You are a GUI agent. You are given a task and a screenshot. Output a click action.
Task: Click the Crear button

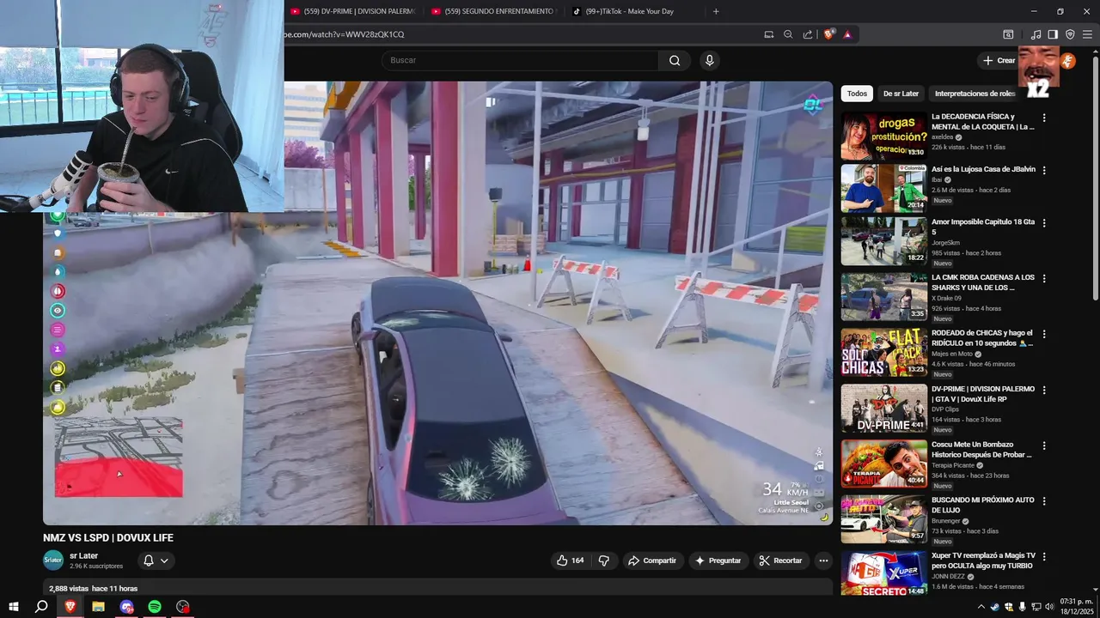[x=999, y=60]
